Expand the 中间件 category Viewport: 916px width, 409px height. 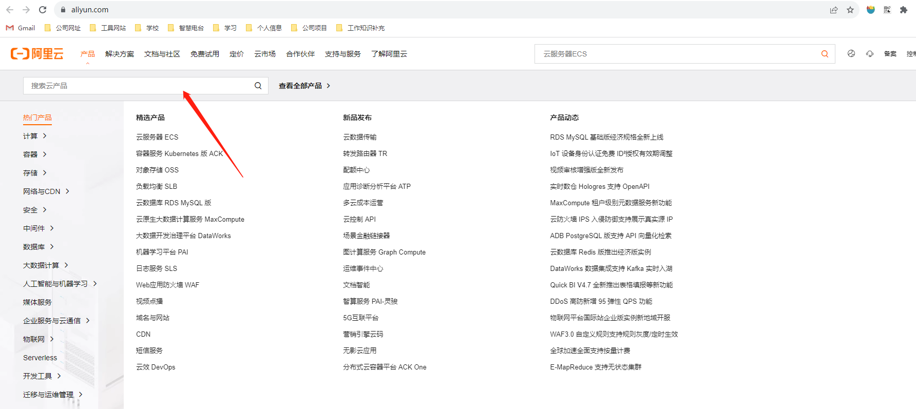pos(39,228)
